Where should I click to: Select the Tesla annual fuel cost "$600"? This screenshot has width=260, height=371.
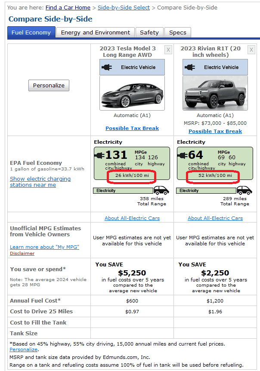132,301
